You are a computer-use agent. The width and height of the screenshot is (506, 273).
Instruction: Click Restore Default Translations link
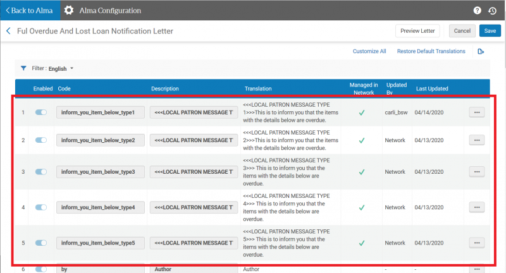click(x=431, y=51)
